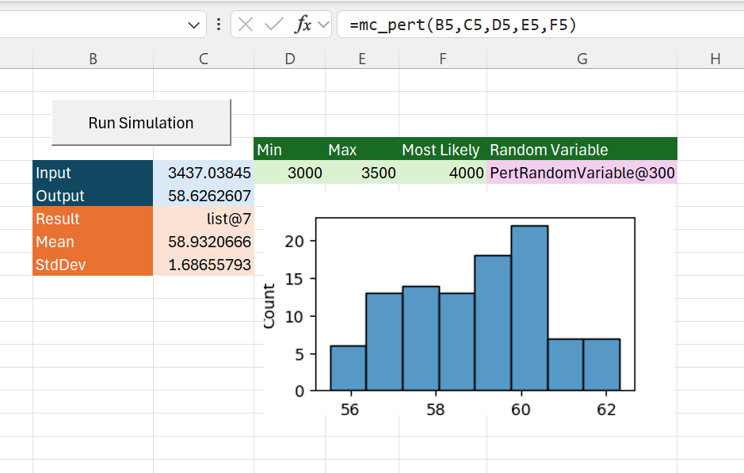Select the cell containing 4000
The image size is (744, 473).
443,172
